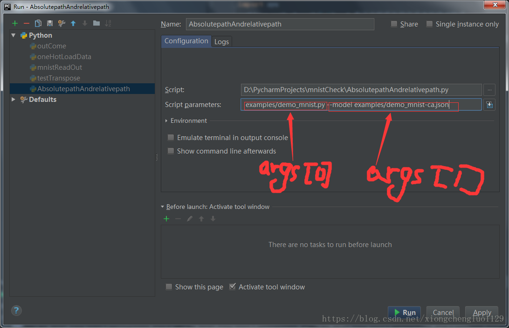Viewport: 509px width, 328px height.
Task: Move configuration up with blue arrow
Action: [x=73, y=23]
